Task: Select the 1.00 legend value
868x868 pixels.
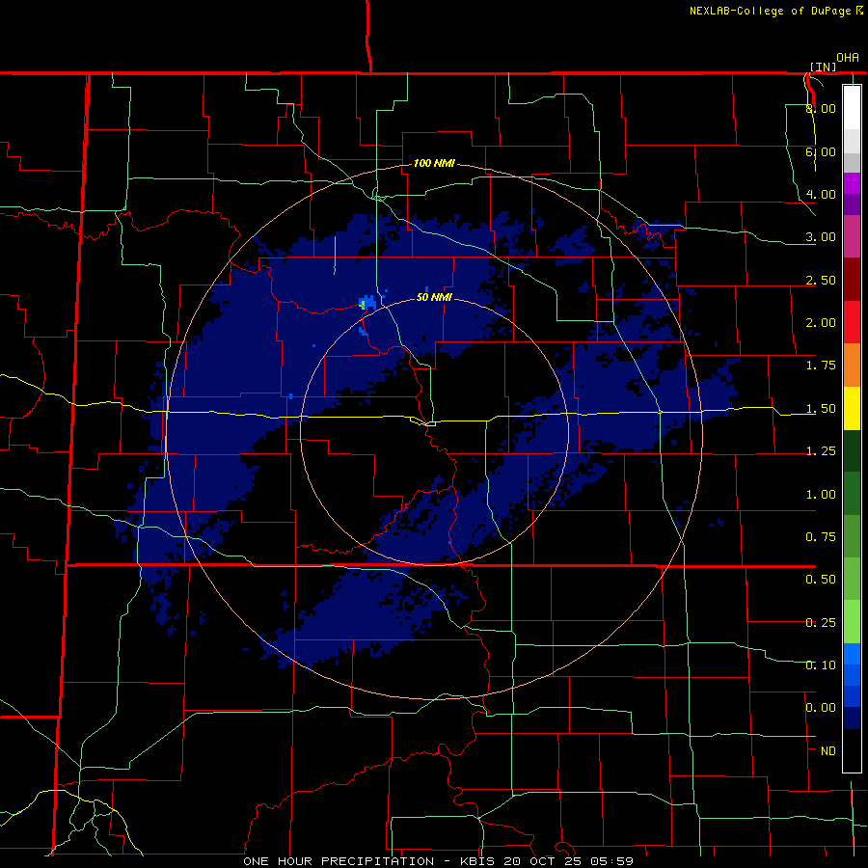Action: [821, 495]
